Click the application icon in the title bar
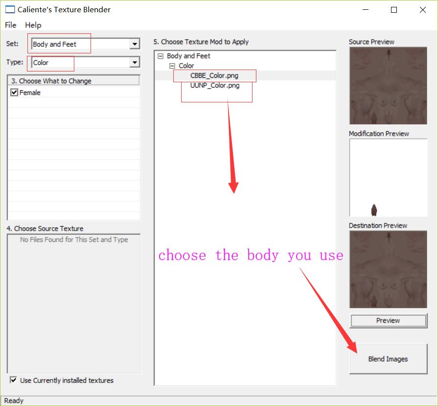438x406 pixels. (x=10, y=9)
